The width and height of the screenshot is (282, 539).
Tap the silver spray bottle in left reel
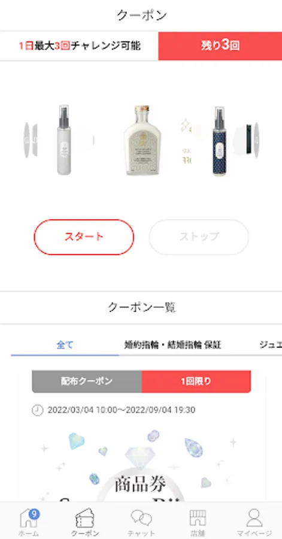tap(63, 140)
